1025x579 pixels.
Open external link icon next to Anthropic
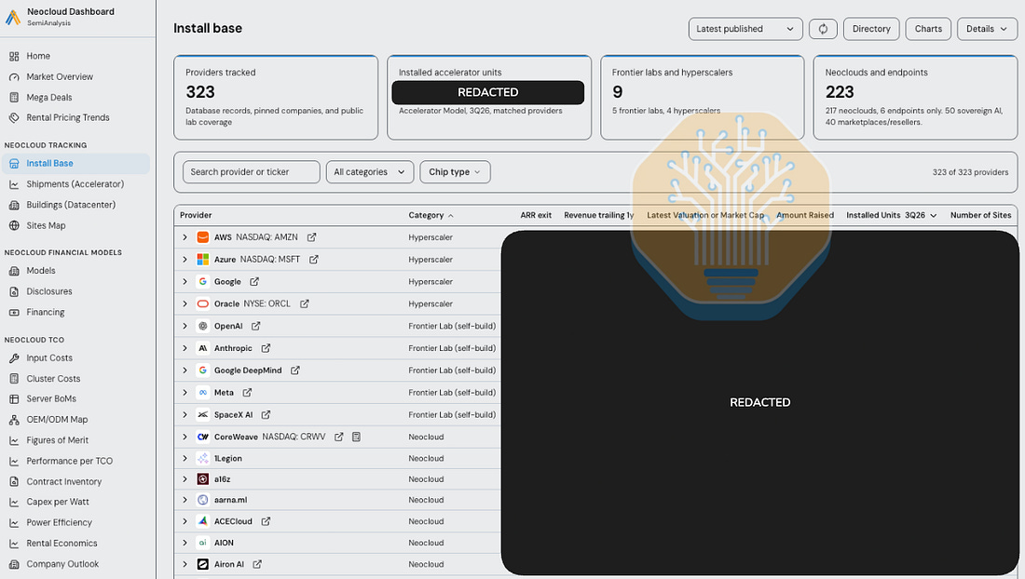pos(266,348)
